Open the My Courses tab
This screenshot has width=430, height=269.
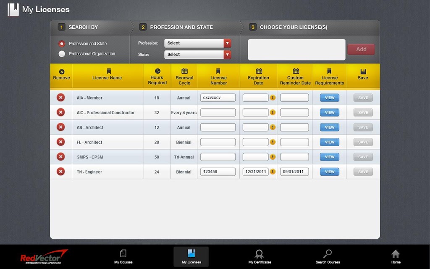click(x=123, y=257)
